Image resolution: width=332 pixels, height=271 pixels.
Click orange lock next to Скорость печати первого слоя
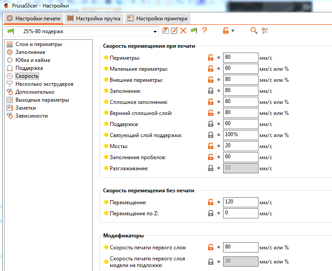pos(211,247)
